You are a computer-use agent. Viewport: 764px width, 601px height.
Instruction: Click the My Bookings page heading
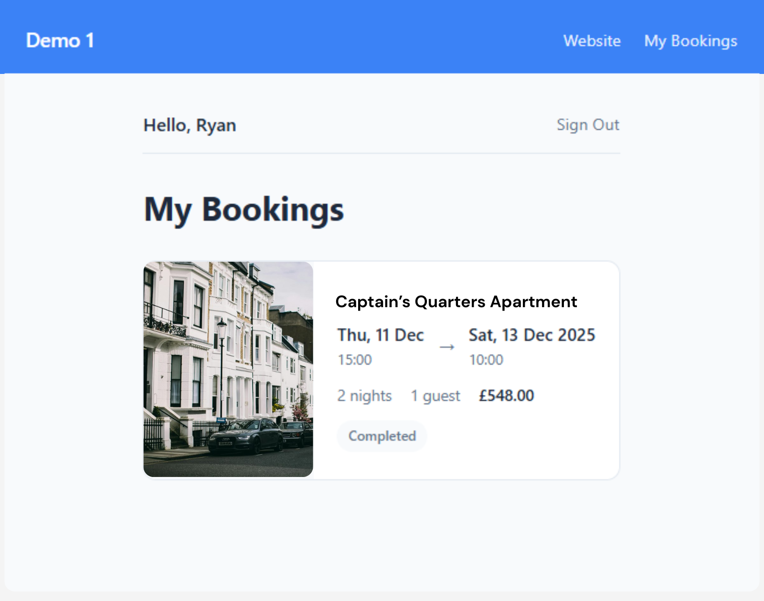tap(244, 209)
